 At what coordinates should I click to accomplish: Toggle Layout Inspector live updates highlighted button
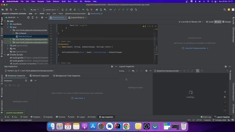tap(198, 71)
